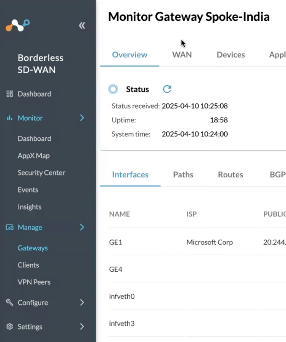This screenshot has height=342, width=286.
Task: Click the Configure wrench icon
Action: coord(10,303)
